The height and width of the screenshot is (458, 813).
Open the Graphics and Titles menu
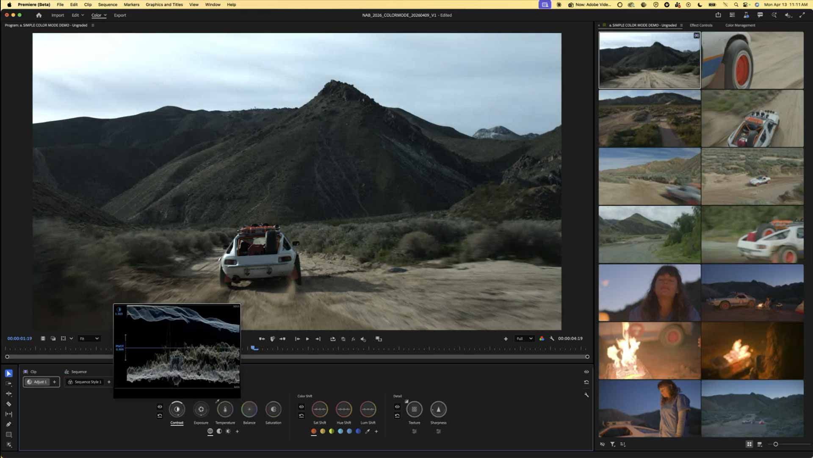click(x=164, y=5)
